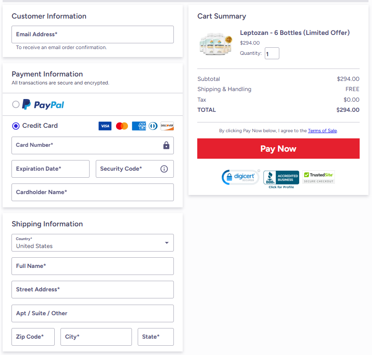Click the Discover card icon

pyautogui.click(x=167, y=126)
